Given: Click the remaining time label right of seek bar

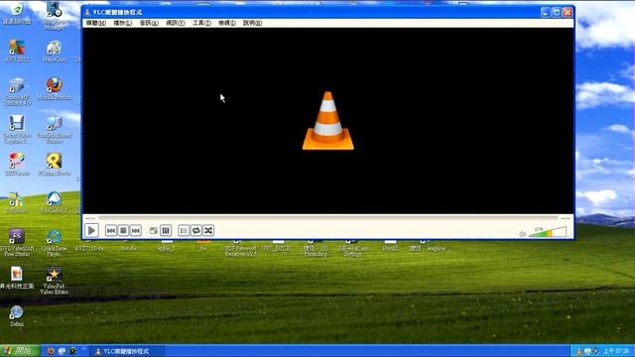Looking at the screenshot, I should tap(566, 218).
